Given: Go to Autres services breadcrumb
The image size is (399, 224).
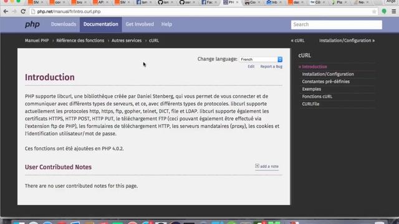Looking at the screenshot, I should (x=127, y=40).
